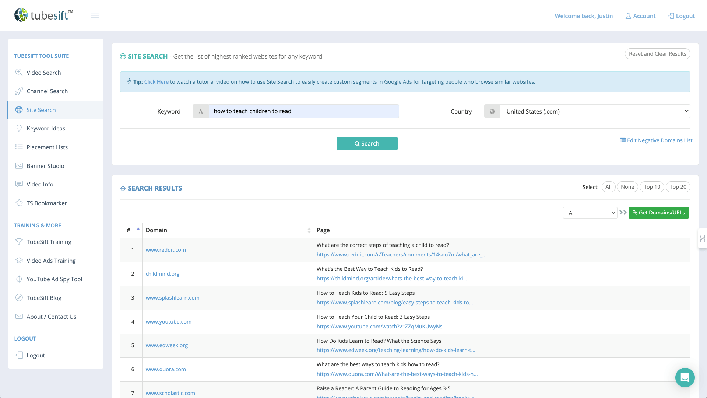Screen dimensions: 707x398
Task: Open Placement Lists in sidebar
Action: coord(47,147)
